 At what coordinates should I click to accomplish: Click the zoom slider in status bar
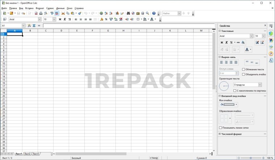(x=251, y=158)
